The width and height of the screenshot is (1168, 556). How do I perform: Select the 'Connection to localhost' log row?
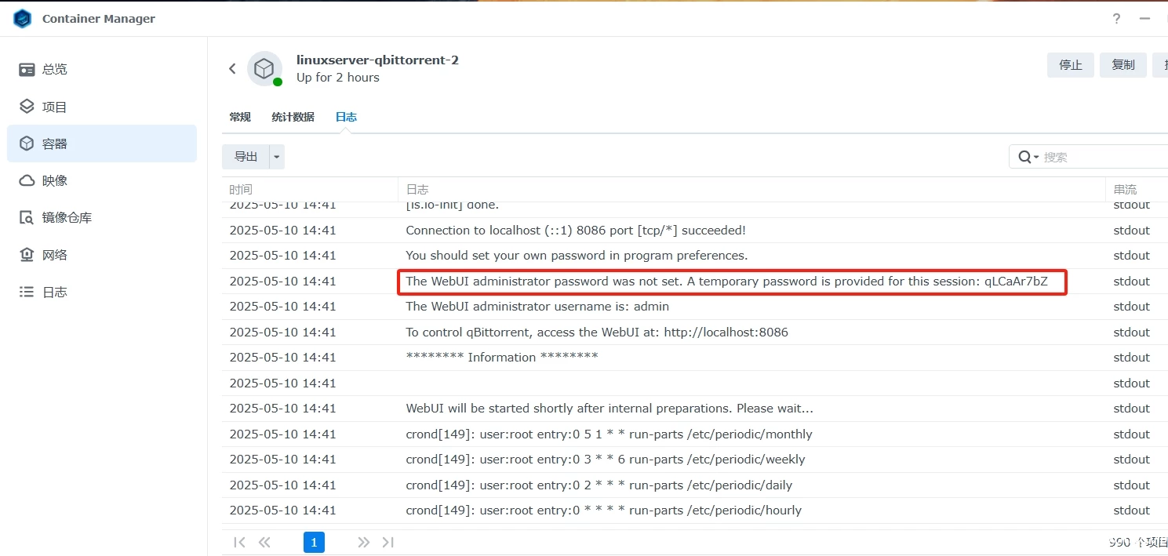click(695, 231)
